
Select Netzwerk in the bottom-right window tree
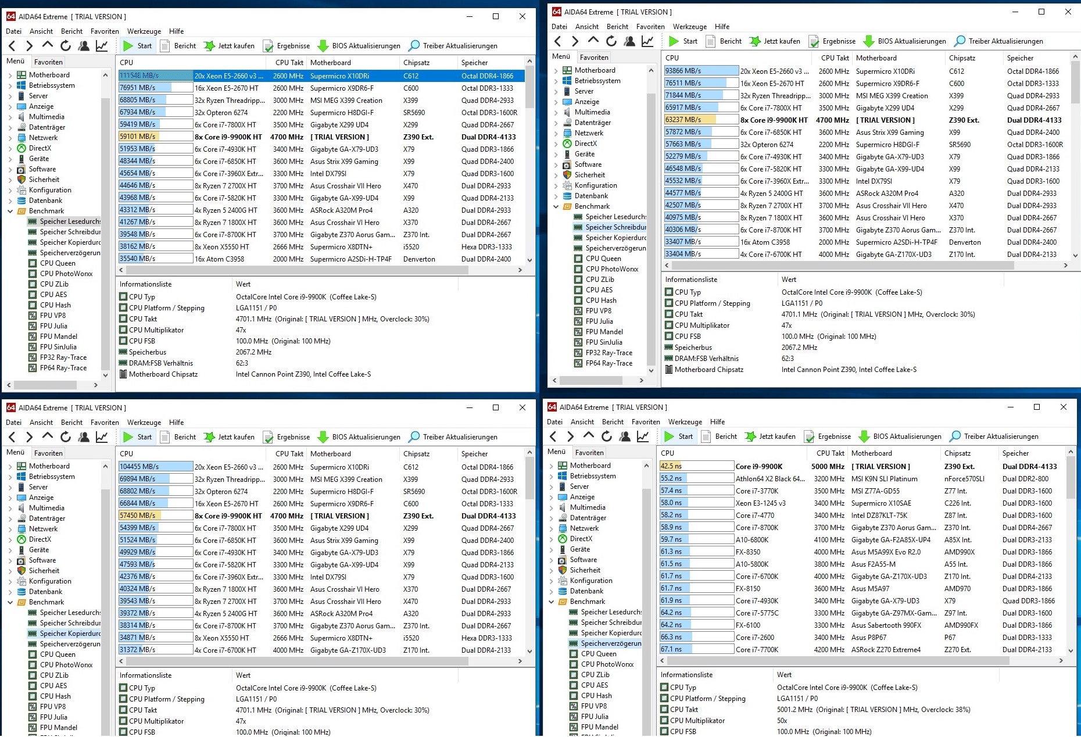(x=584, y=528)
